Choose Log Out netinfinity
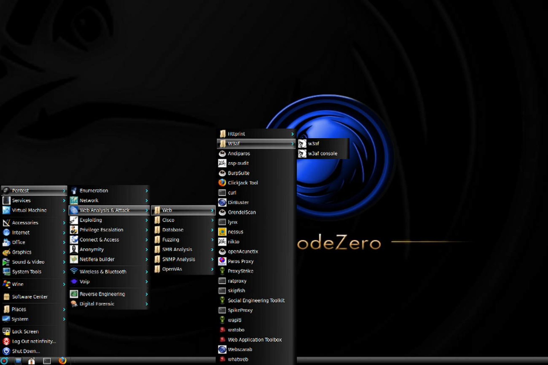Viewport: 548px width, 365px height. [x=34, y=341]
